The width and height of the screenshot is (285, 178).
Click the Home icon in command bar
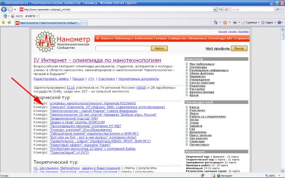tap(216, 22)
